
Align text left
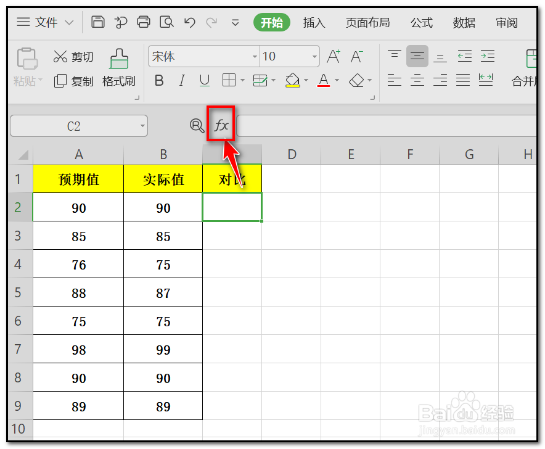click(395, 80)
